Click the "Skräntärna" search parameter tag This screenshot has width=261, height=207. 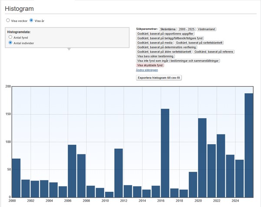click(167, 29)
